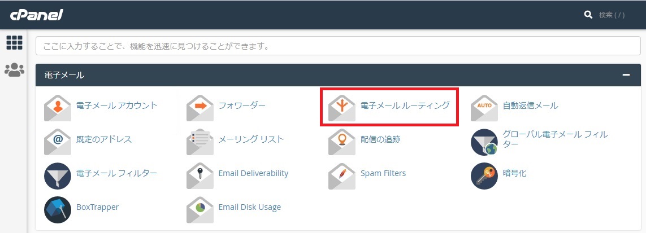Click the フォワーダー arrow envelope icon
This screenshot has height=233, width=646.
[200, 108]
